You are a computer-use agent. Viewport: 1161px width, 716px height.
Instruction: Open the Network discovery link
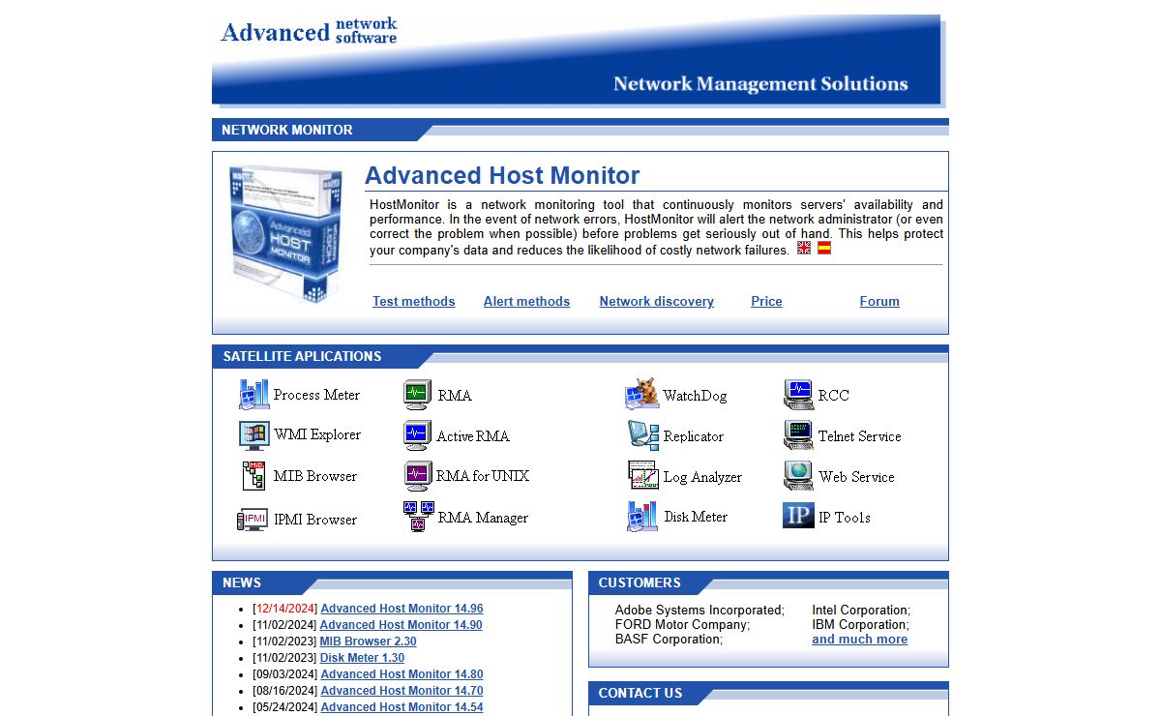coord(657,301)
